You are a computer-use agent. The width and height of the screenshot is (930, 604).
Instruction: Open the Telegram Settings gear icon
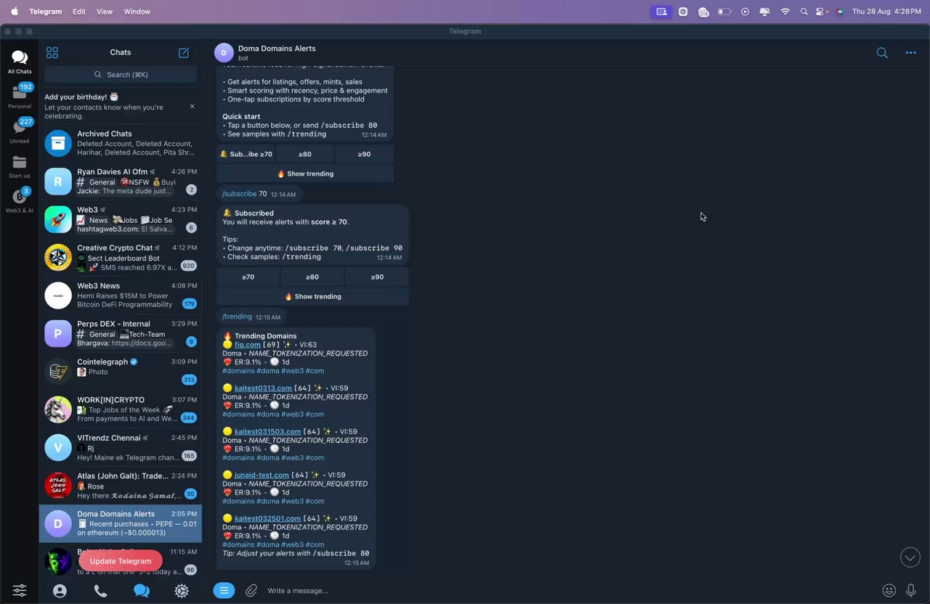click(x=182, y=591)
